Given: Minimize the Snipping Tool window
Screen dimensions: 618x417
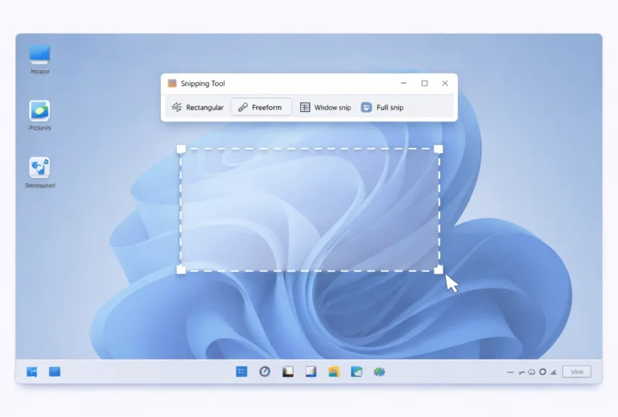Looking at the screenshot, I should click(x=404, y=83).
